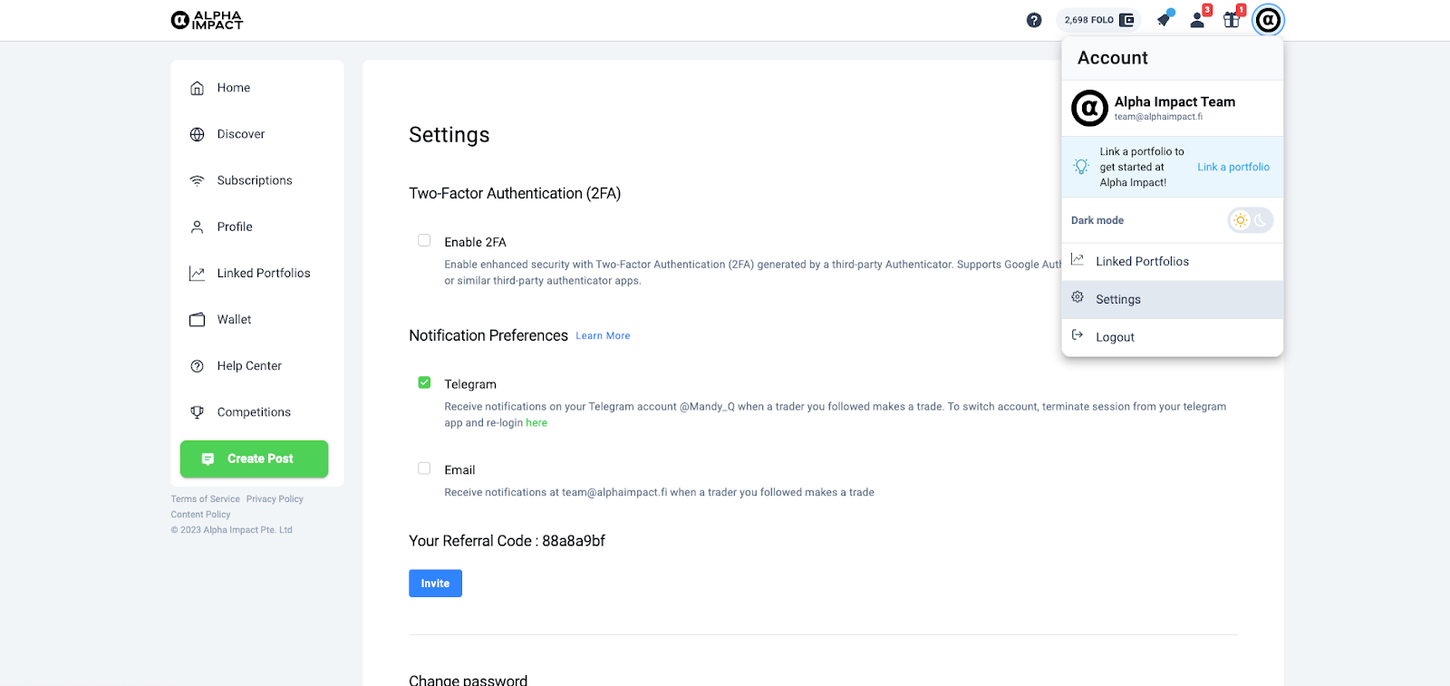
Task: Enable the 2FA checkbox
Action: 424,241
